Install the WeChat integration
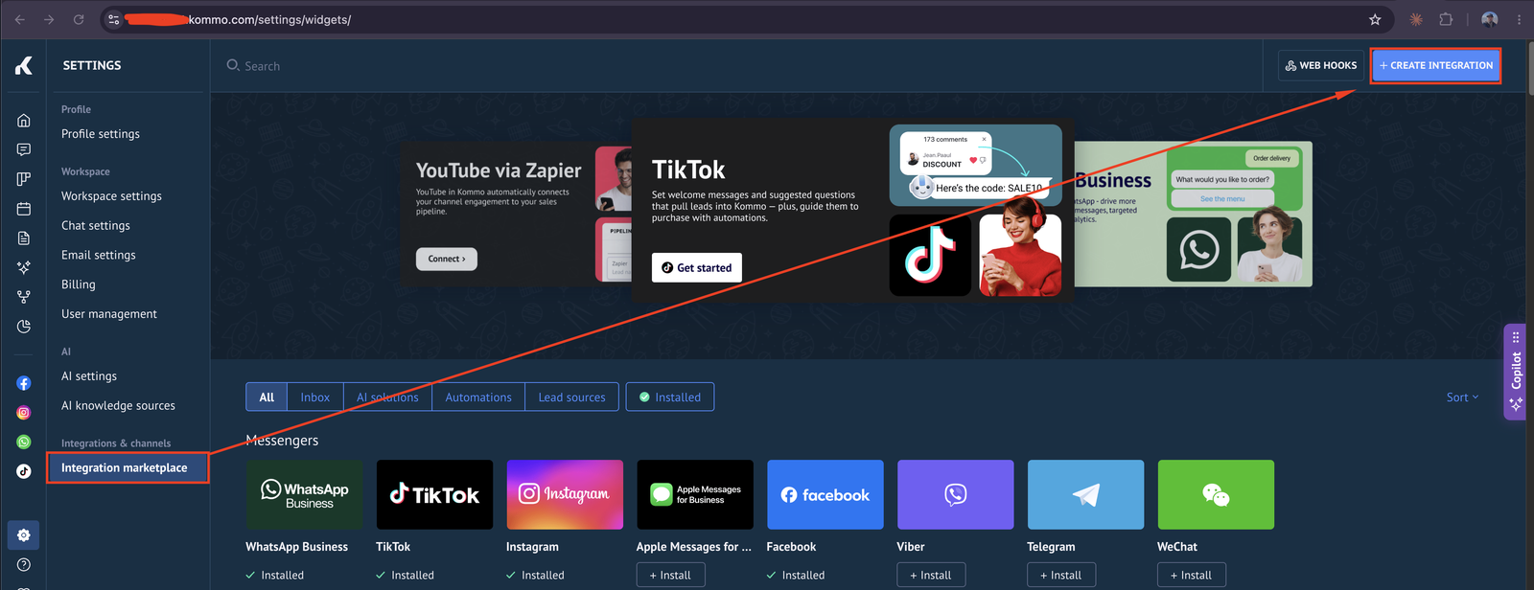Viewport: 1534px width, 590px height. coord(1192,575)
